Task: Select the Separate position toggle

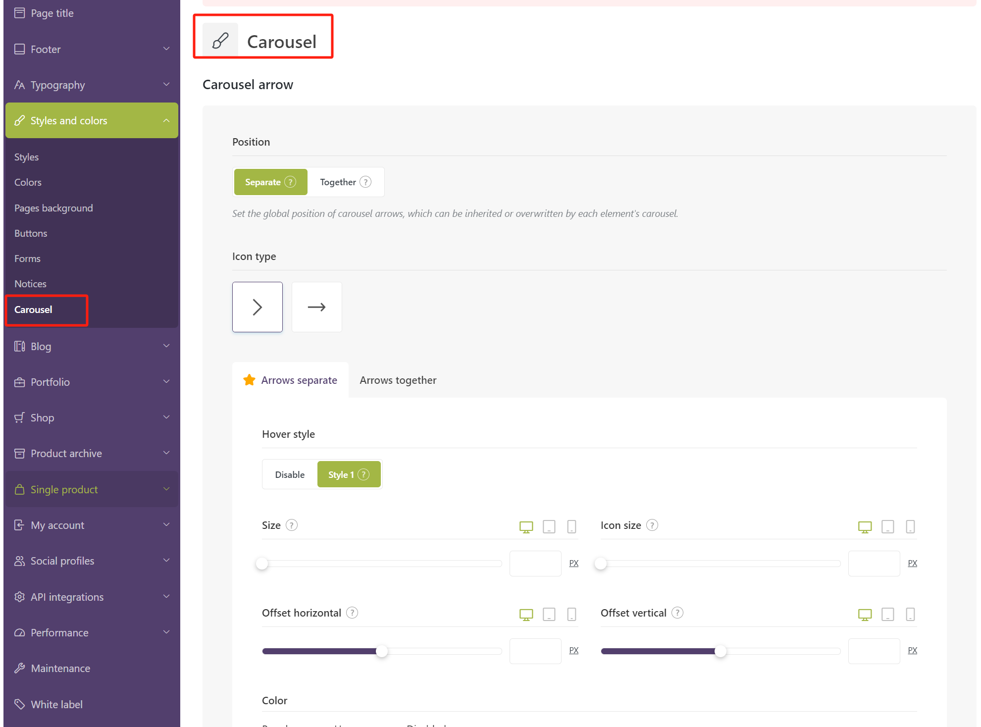Action: (x=270, y=182)
